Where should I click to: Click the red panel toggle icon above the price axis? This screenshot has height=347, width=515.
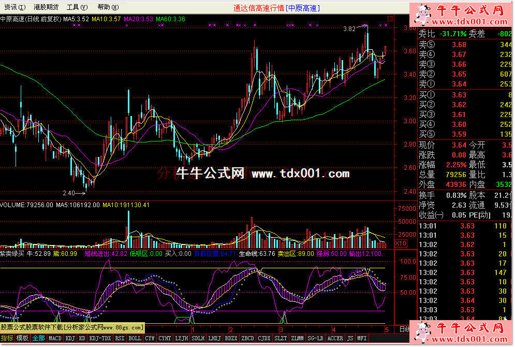(x=390, y=19)
